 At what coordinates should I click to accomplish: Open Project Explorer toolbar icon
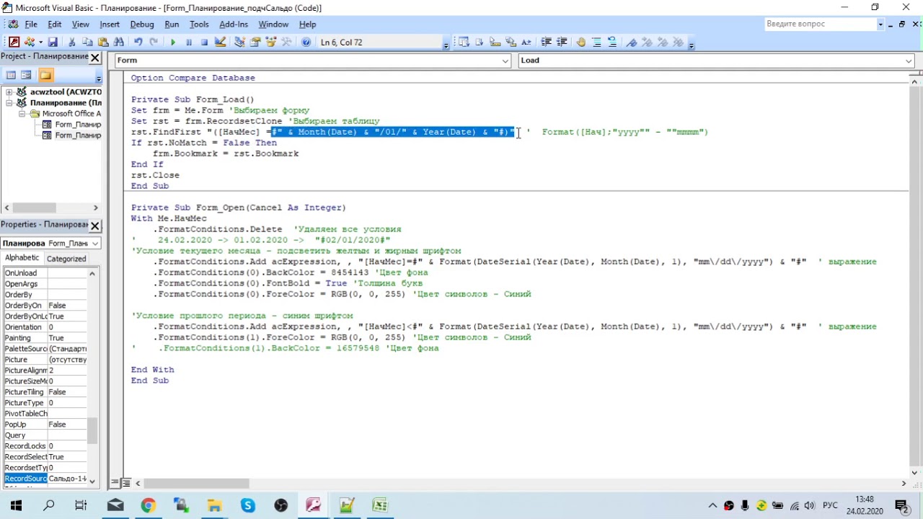[239, 43]
